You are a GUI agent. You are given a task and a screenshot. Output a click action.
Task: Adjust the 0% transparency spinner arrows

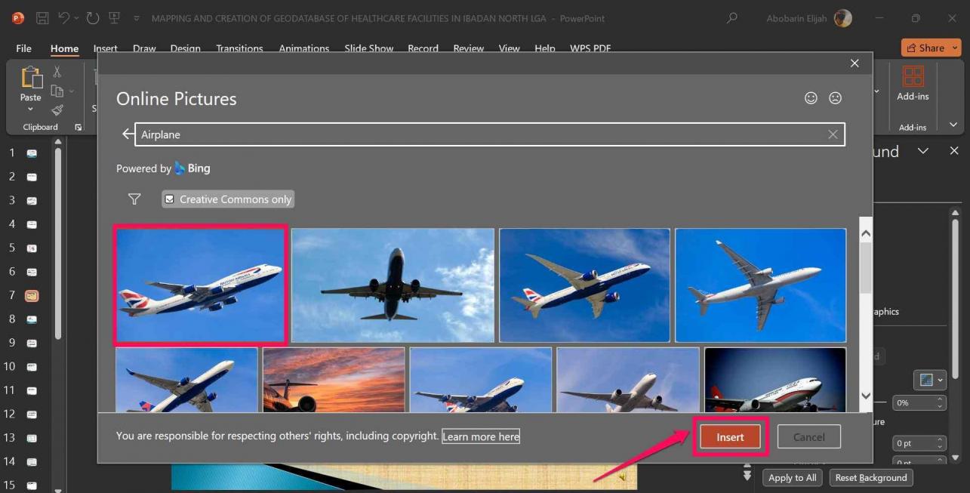pyautogui.click(x=941, y=403)
